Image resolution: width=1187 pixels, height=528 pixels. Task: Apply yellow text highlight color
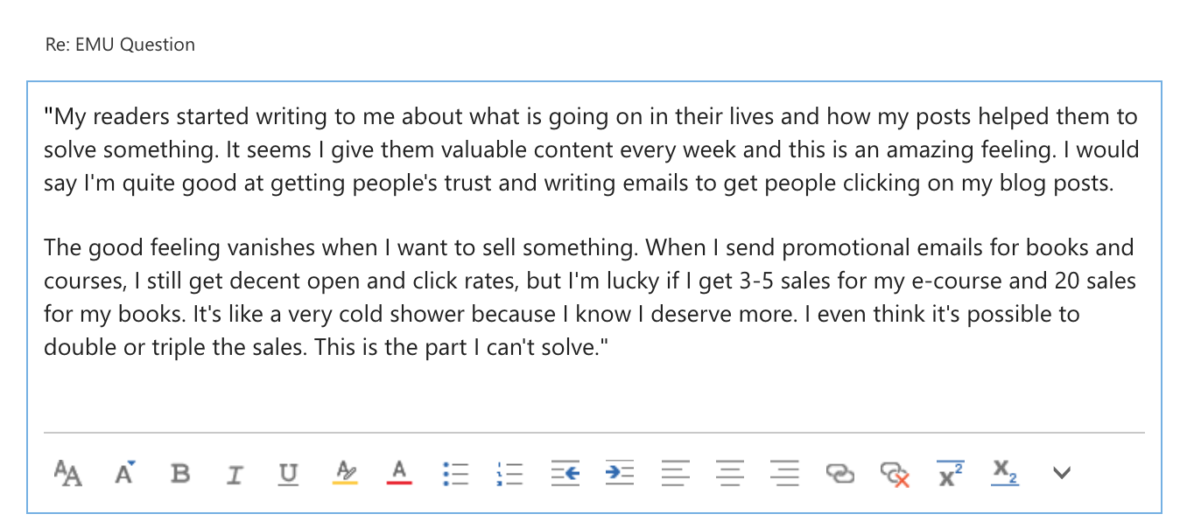(346, 473)
